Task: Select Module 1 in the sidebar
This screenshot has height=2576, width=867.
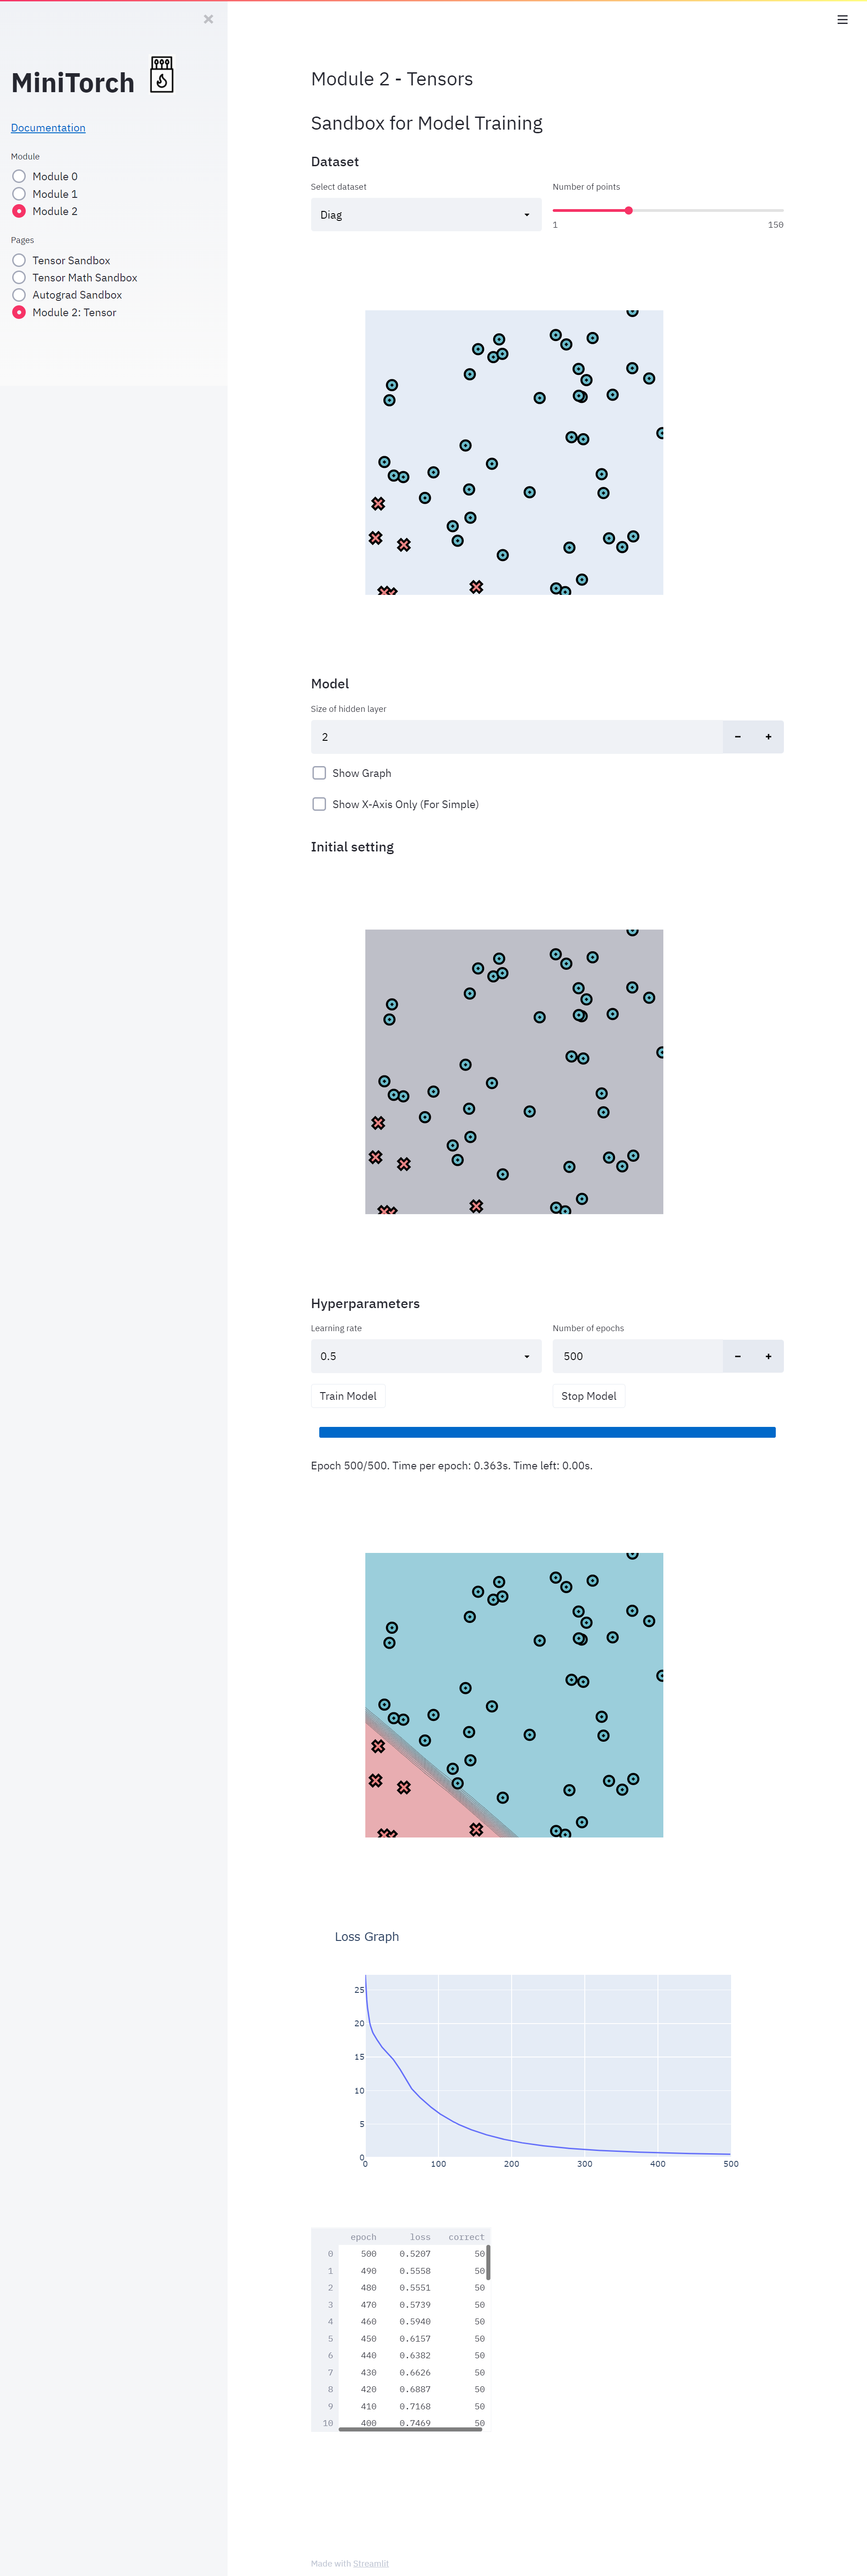Action: pyautogui.click(x=19, y=194)
